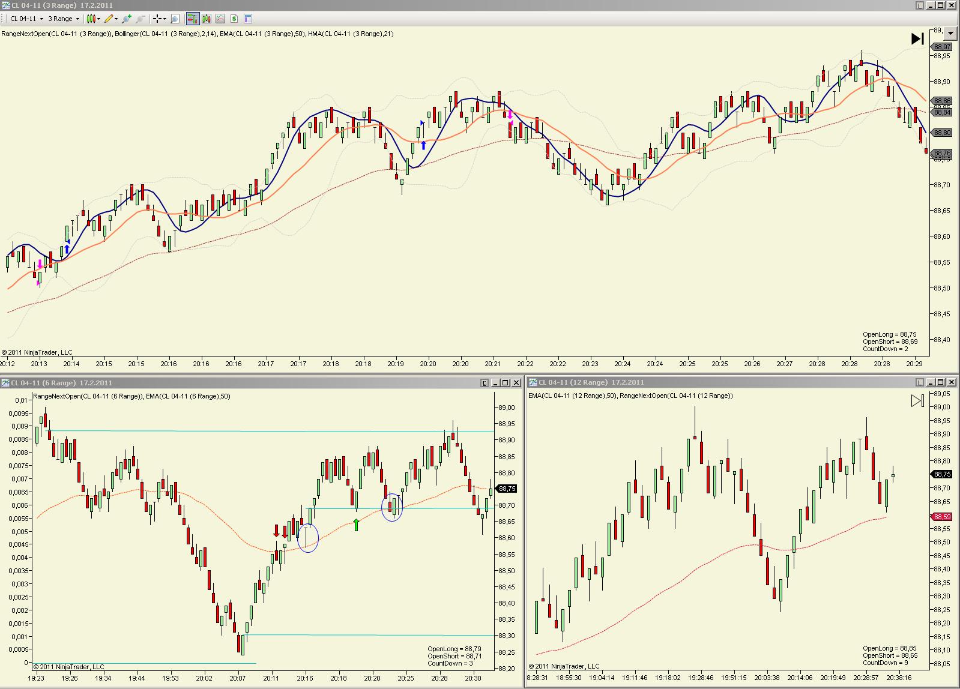
Task: Click the 3 Range chart title bar text
Action: (62, 5)
